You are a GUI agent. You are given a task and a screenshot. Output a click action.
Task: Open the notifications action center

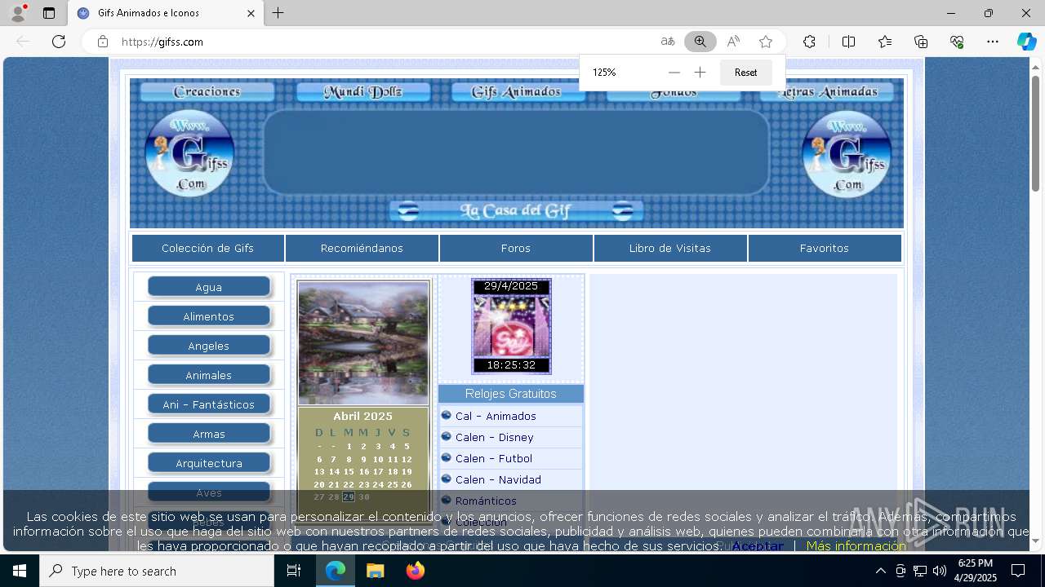(x=1018, y=571)
